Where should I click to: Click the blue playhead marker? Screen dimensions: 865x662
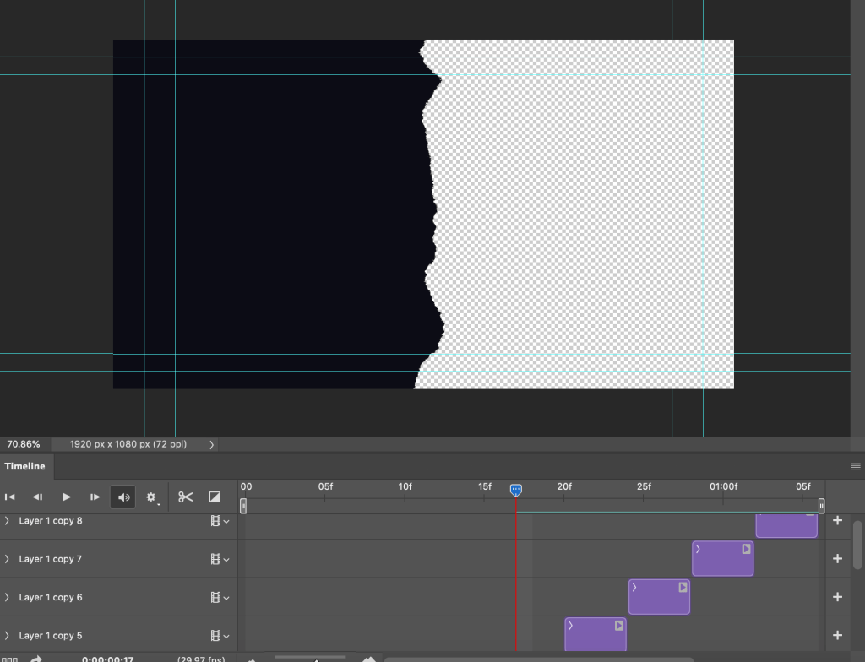[516, 490]
